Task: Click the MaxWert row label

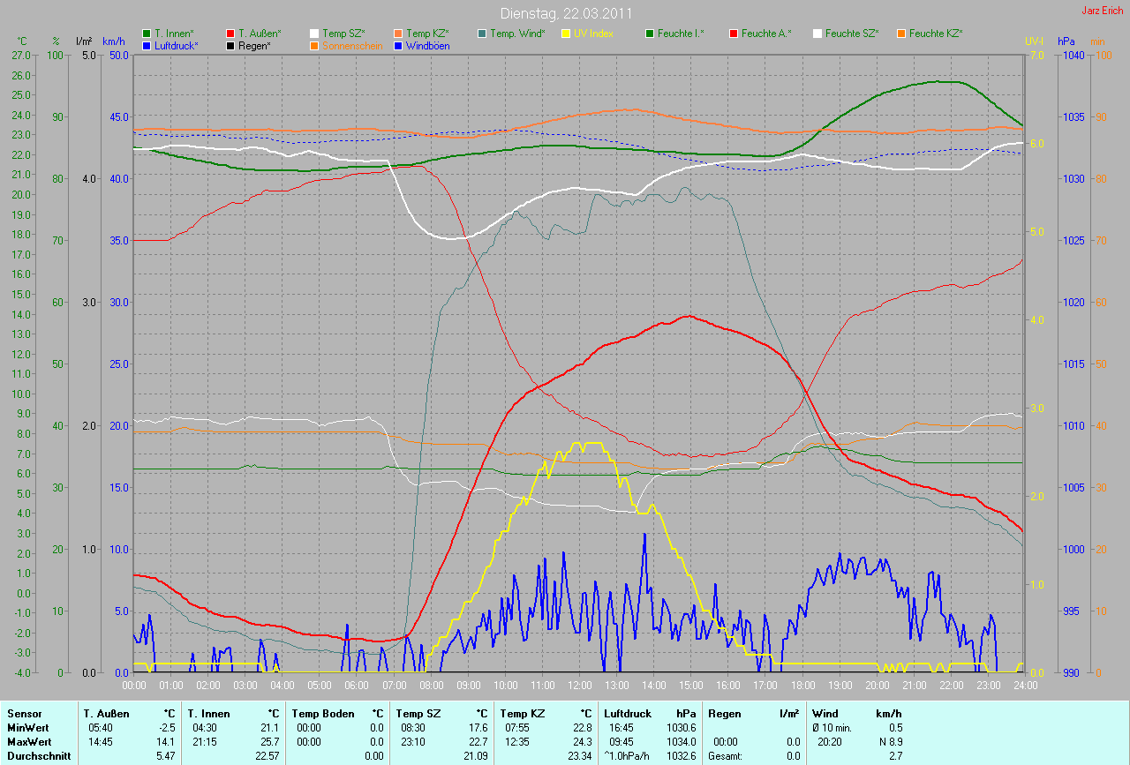Action: click(31, 741)
